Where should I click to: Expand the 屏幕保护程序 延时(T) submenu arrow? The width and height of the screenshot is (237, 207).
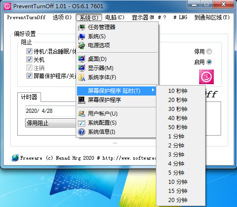pos(153,90)
